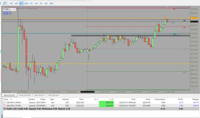Click ticket number 301572816
The height and width of the screenshot is (118, 200).
click(x=41, y=102)
